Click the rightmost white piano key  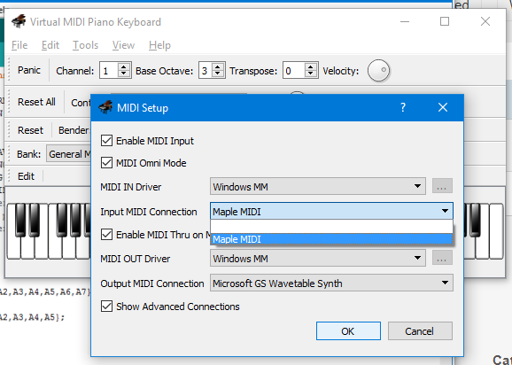(x=496, y=232)
